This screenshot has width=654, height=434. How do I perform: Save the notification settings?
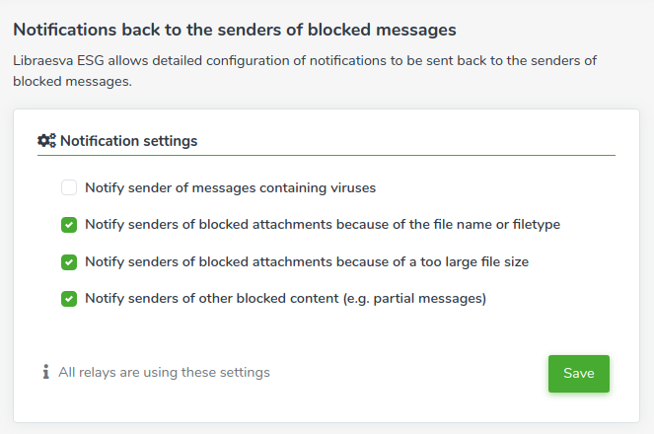click(x=578, y=374)
